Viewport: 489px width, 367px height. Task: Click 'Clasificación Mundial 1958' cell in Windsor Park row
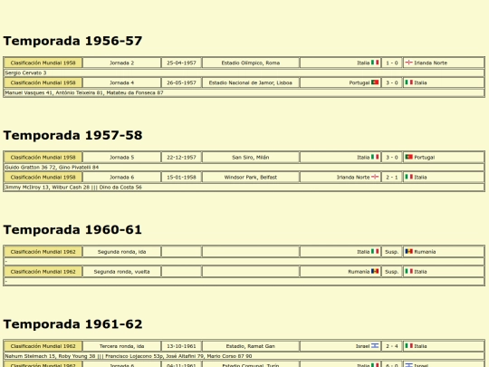pos(43,178)
